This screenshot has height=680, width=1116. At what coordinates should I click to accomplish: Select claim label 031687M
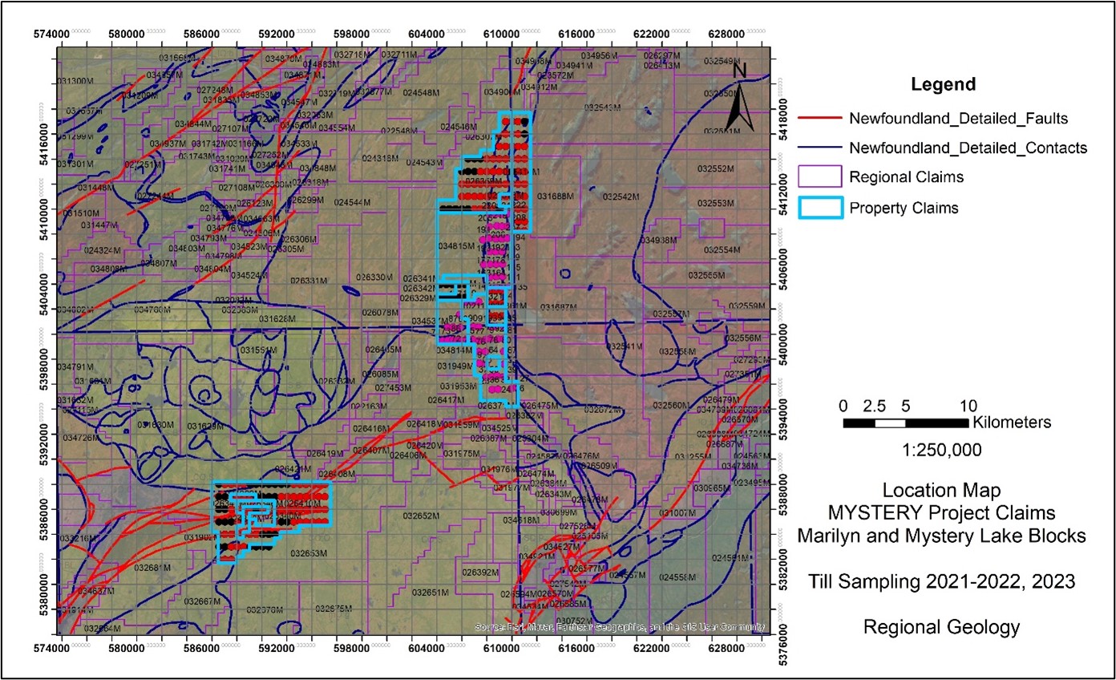coord(559,308)
